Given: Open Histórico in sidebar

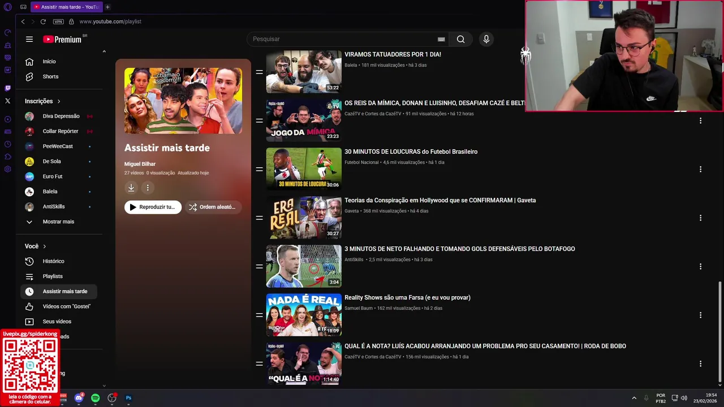Looking at the screenshot, I should 59,261.
